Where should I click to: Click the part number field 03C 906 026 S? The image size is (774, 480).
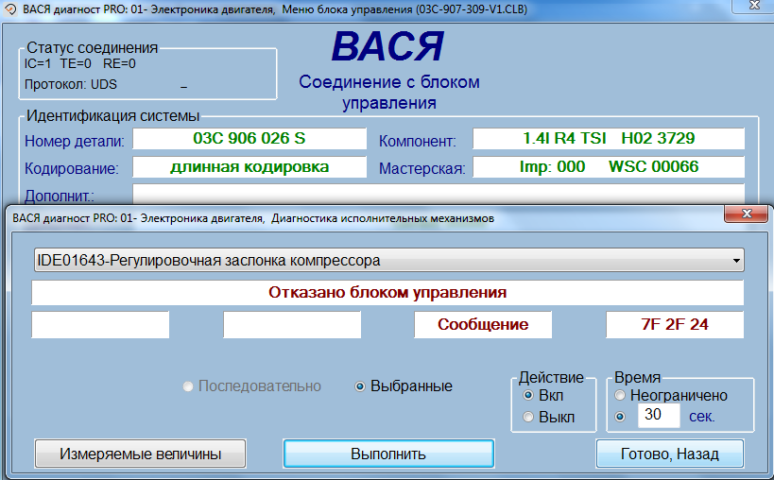pos(249,138)
